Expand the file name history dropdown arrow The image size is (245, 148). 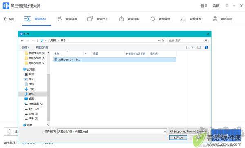point(165,132)
